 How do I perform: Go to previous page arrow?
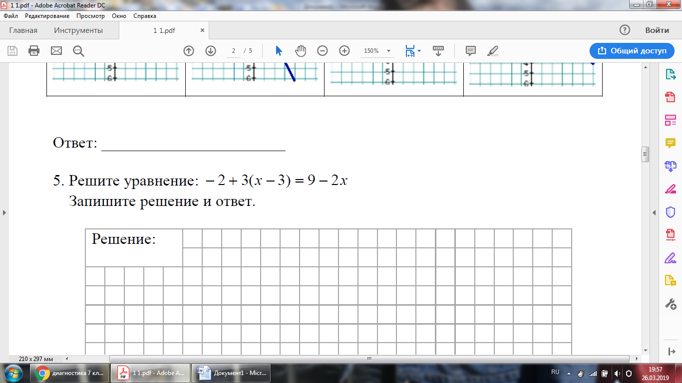[x=189, y=50]
